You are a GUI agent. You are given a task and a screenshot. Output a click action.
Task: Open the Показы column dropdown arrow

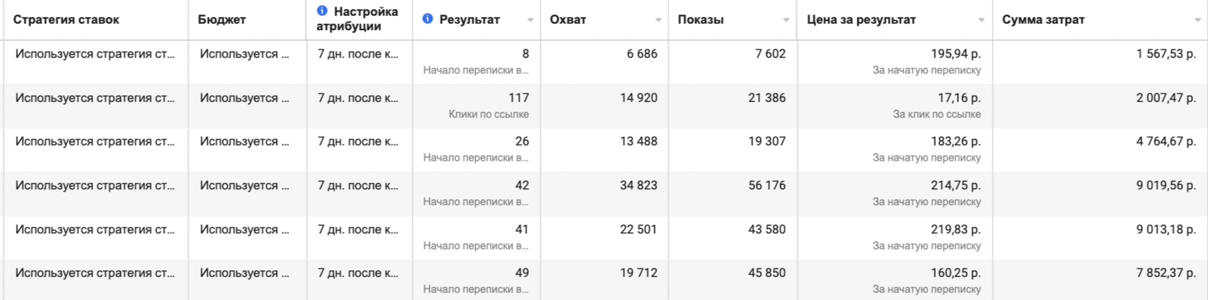pyautogui.click(x=786, y=20)
